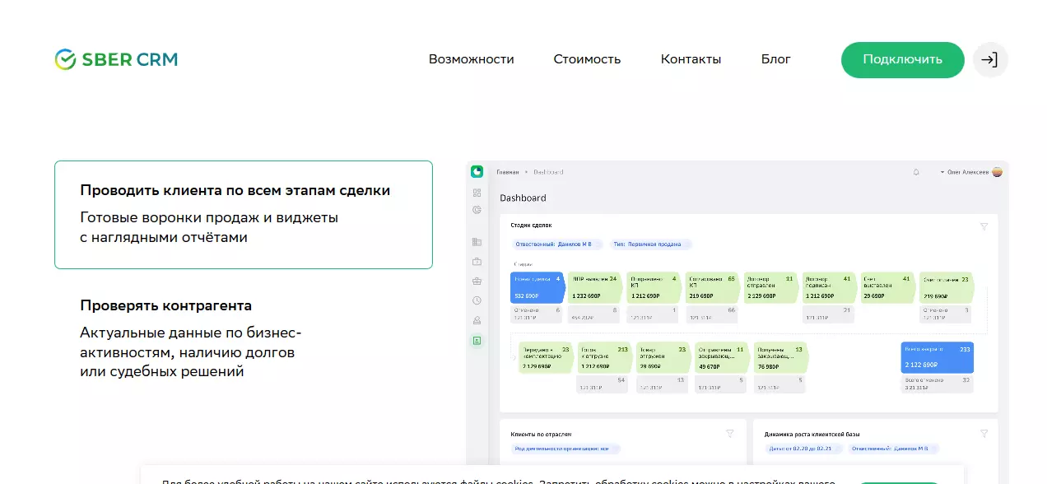Viewport: 1047px width, 484px height.
Task: Select the briefcase icon in dashboard sidebar
Action: point(477,262)
